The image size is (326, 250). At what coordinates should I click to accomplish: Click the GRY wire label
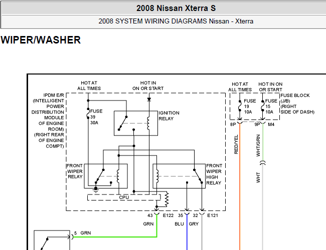tap(194, 224)
